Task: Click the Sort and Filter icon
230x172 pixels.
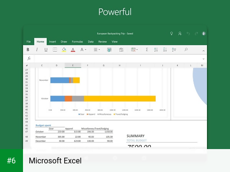Action: tap(174, 50)
